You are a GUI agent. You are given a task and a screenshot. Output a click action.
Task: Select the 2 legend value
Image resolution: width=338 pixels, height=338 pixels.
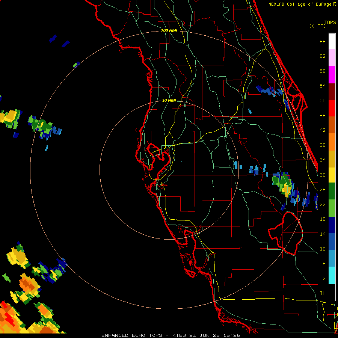tap(324, 279)
